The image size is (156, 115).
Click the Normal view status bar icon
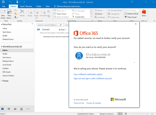[120, 114]
